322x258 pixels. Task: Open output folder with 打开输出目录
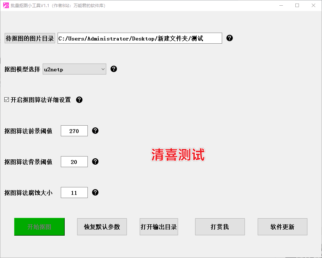point(159,227)
